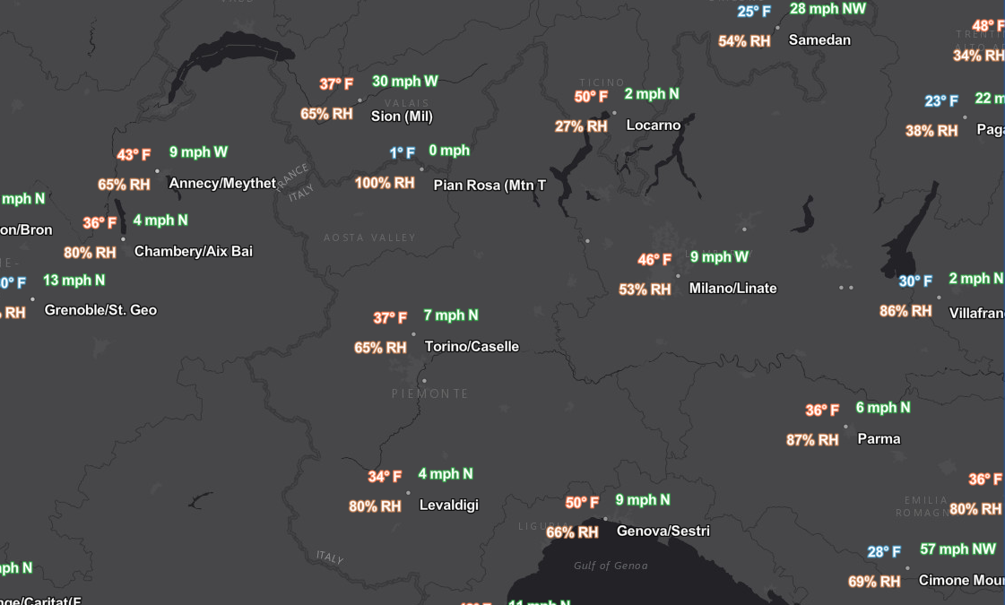This screenshot has height=605, width=1005.
Task: Click the Gulf of Genoa map label
Action: tap(611, 566)
